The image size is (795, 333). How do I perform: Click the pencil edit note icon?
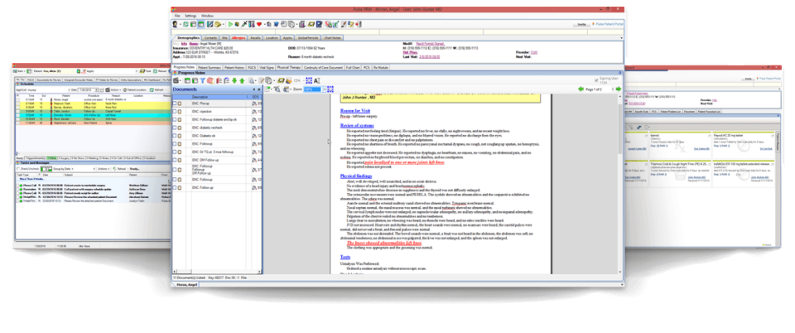coord(261,80)
